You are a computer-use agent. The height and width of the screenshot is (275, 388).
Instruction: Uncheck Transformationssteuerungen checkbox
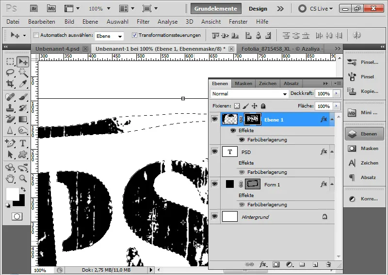pyautogui.click(x=134, y=35)
